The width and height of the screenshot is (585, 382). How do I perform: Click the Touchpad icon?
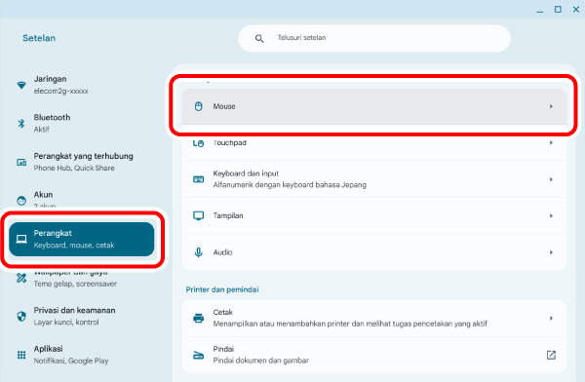pyautogui.click(x=199, y=143)
